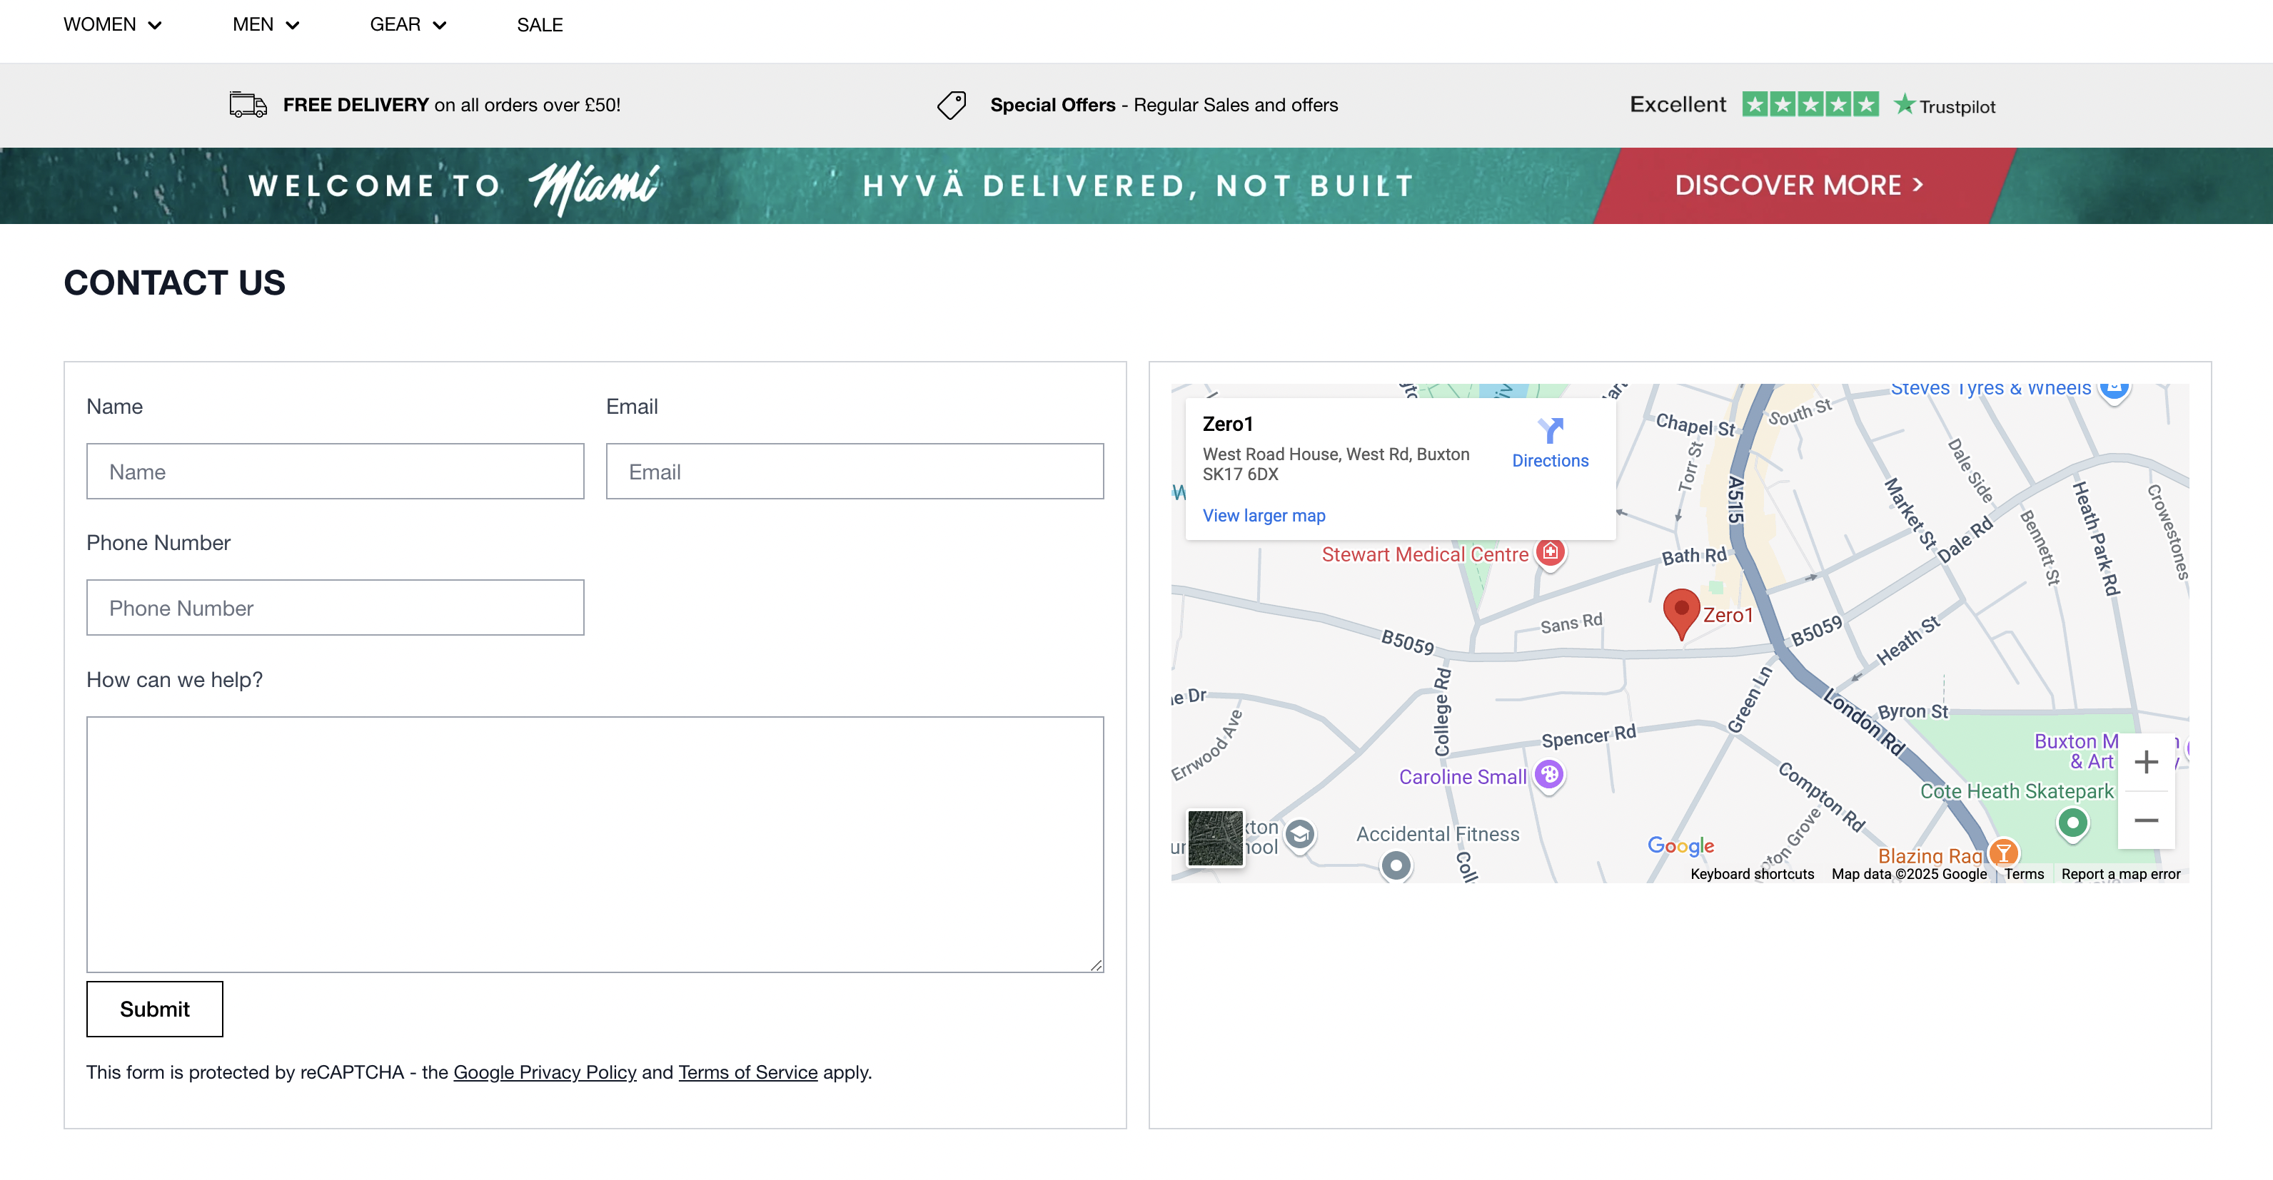
Task: Click the Trustpilot five-star rating
Action: click(1810, 105)
